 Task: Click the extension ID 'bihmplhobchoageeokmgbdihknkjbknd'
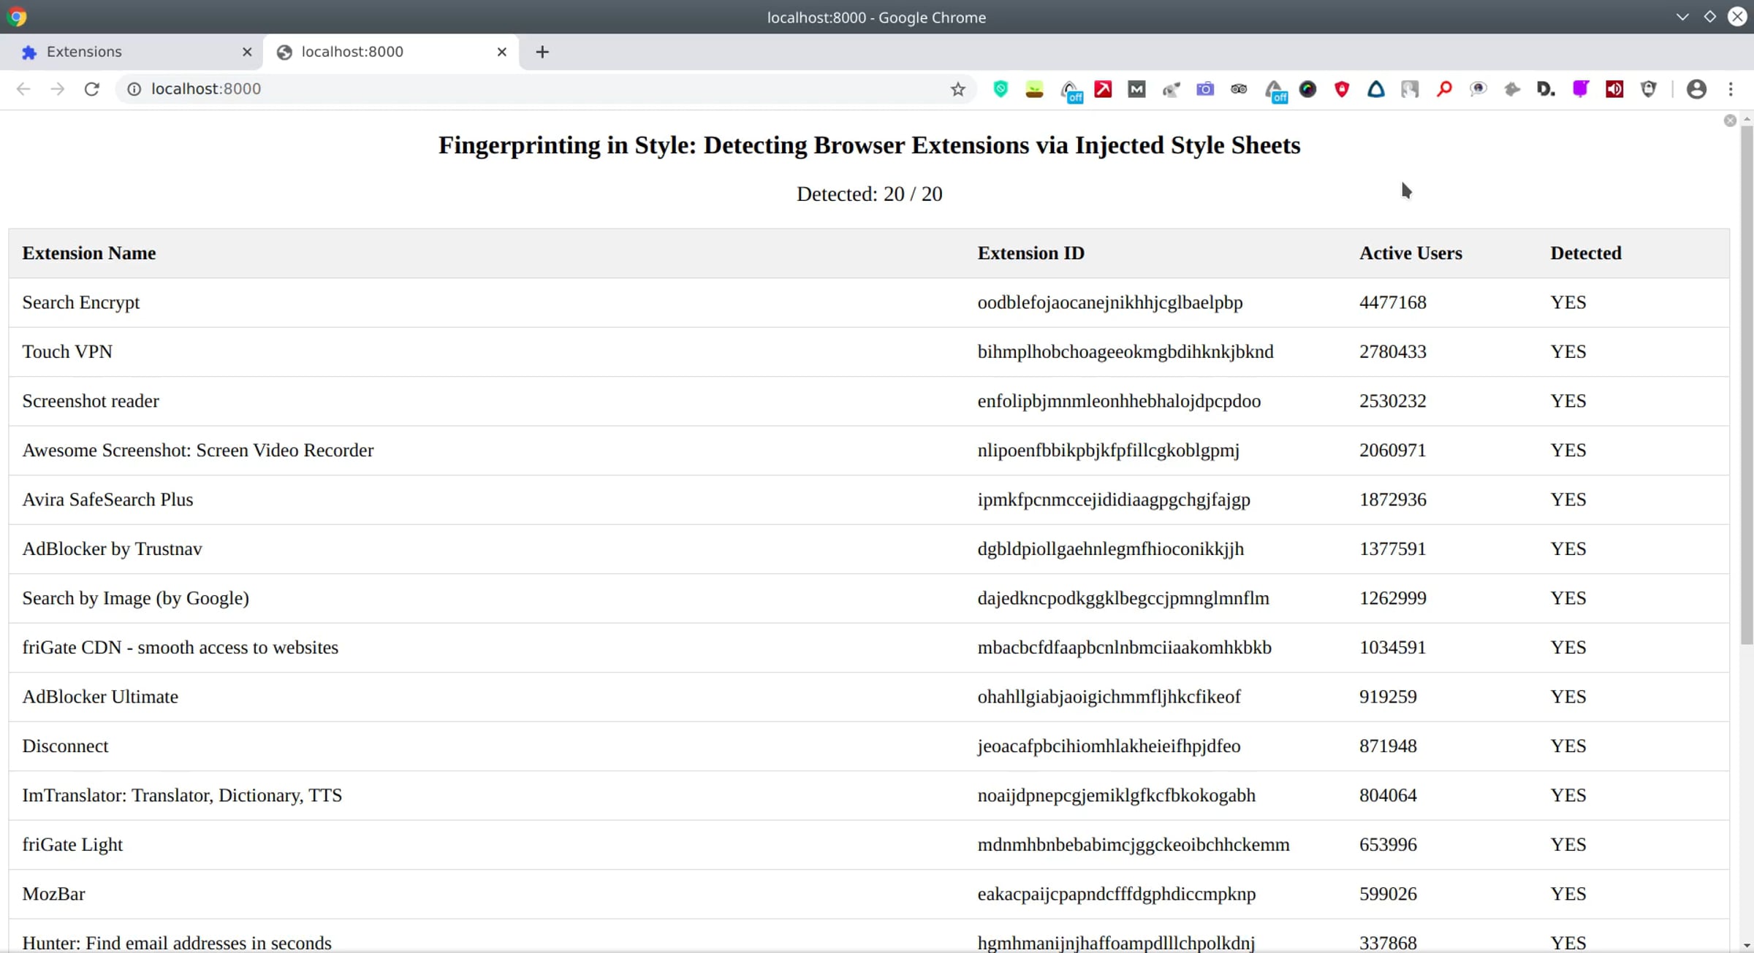[x=1125, y=352]
